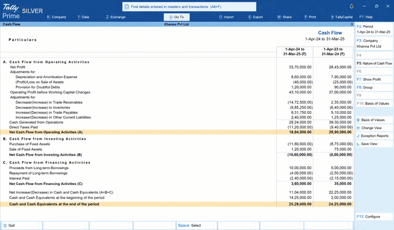Screen dimensions: 394x230
Task: Click the C. Cash Flow from Financing Activities heading
Action: point(46,163)
